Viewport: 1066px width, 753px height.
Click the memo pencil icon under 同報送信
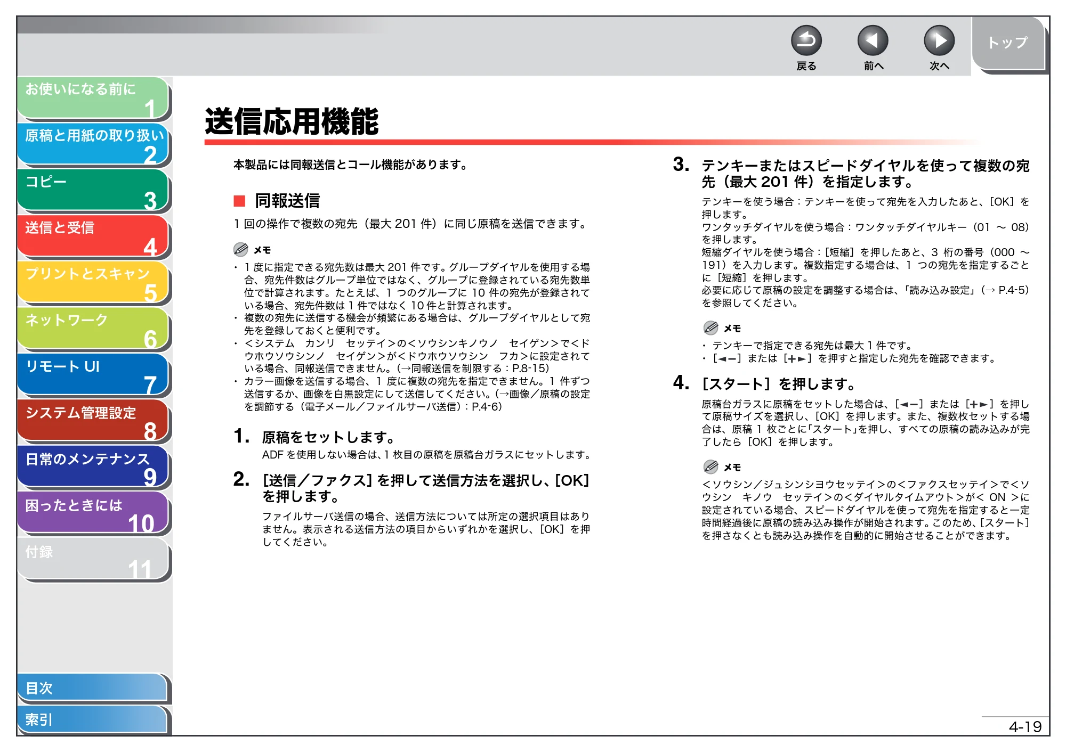click(241, 249)
